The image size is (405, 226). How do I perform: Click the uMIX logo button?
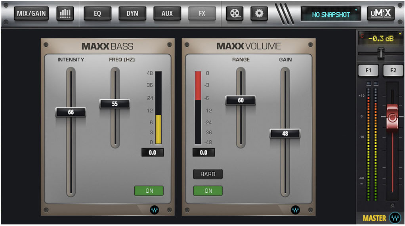[x=381, y=13]
